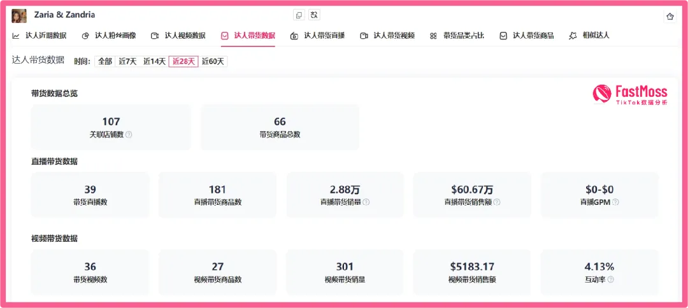Click the $0-$0 GPM value
This screenshot has height=308, width=688.
tap(599, 190)
